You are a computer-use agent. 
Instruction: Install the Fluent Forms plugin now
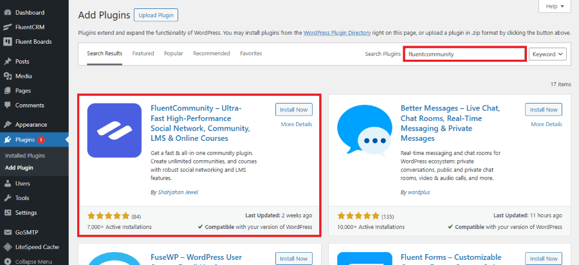point(544,259)
